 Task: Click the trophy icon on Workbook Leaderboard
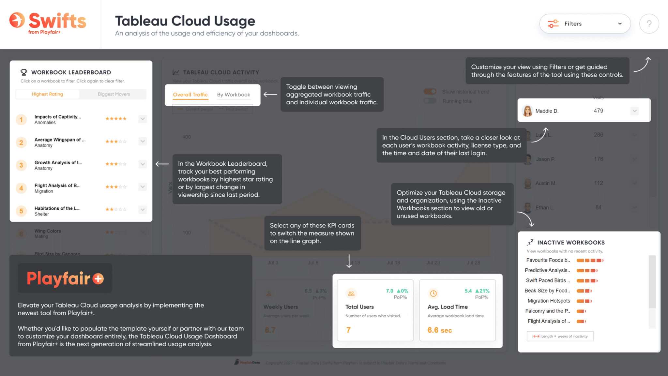23,72
